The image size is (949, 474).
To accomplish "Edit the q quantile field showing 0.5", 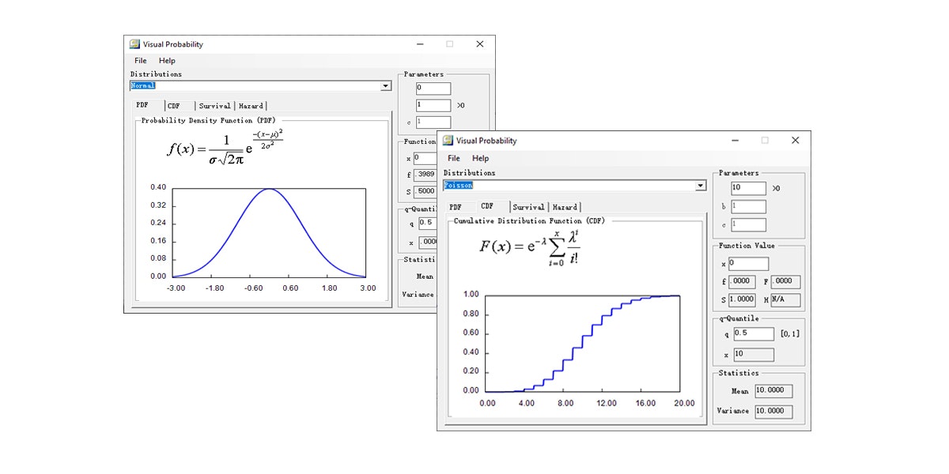I will [753, 333].
